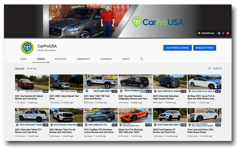The height and width of the screenshot is (148, 237).
Task: Open the Ram 1500 TRX video thumbnail
Action: coord(101,84)
